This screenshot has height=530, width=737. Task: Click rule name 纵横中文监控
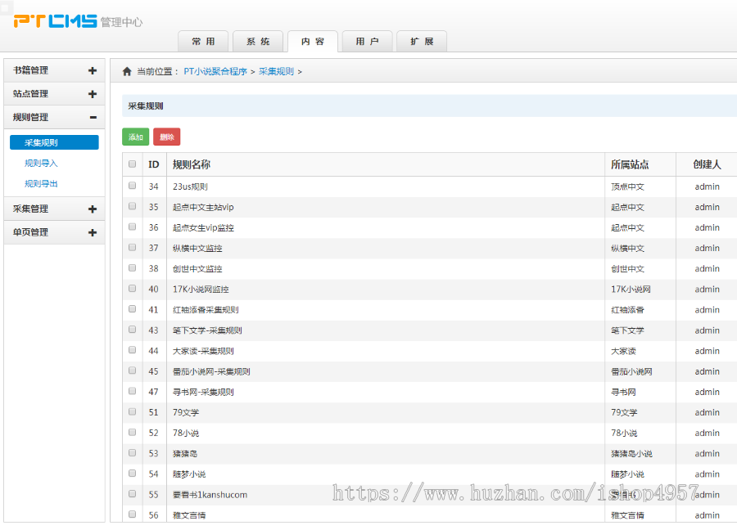point(197,249)
